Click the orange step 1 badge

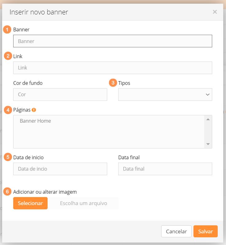(x=7, y=30)
